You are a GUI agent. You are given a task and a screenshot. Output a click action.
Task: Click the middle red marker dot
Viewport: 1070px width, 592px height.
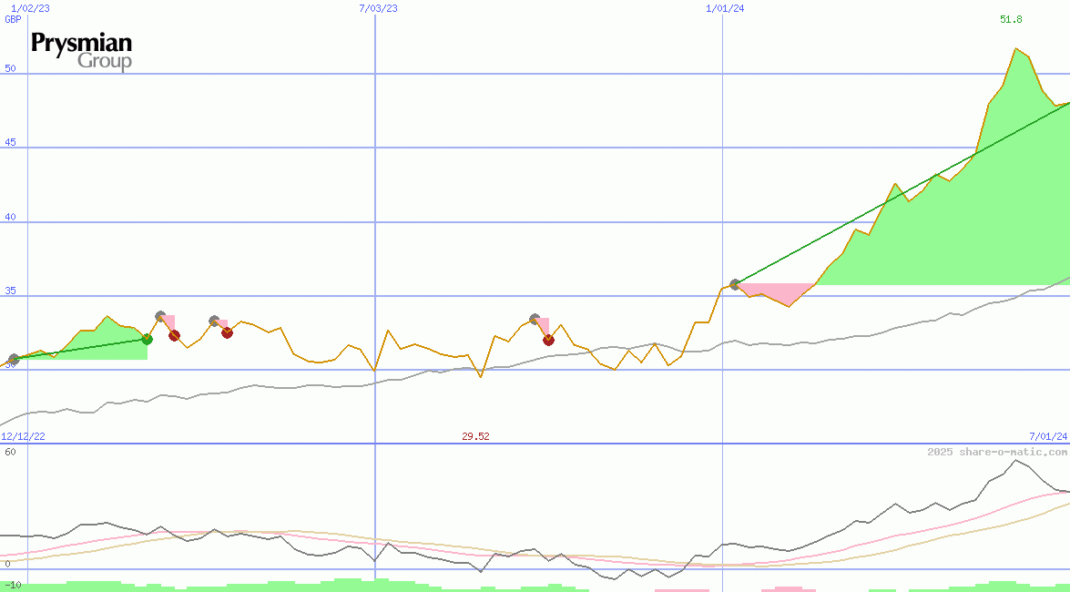point(227,332)
